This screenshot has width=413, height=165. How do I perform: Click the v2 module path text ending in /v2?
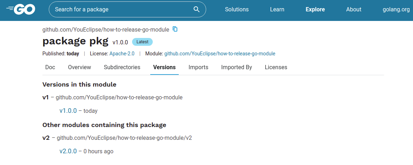pyautogui.click(x=124, y=137)
